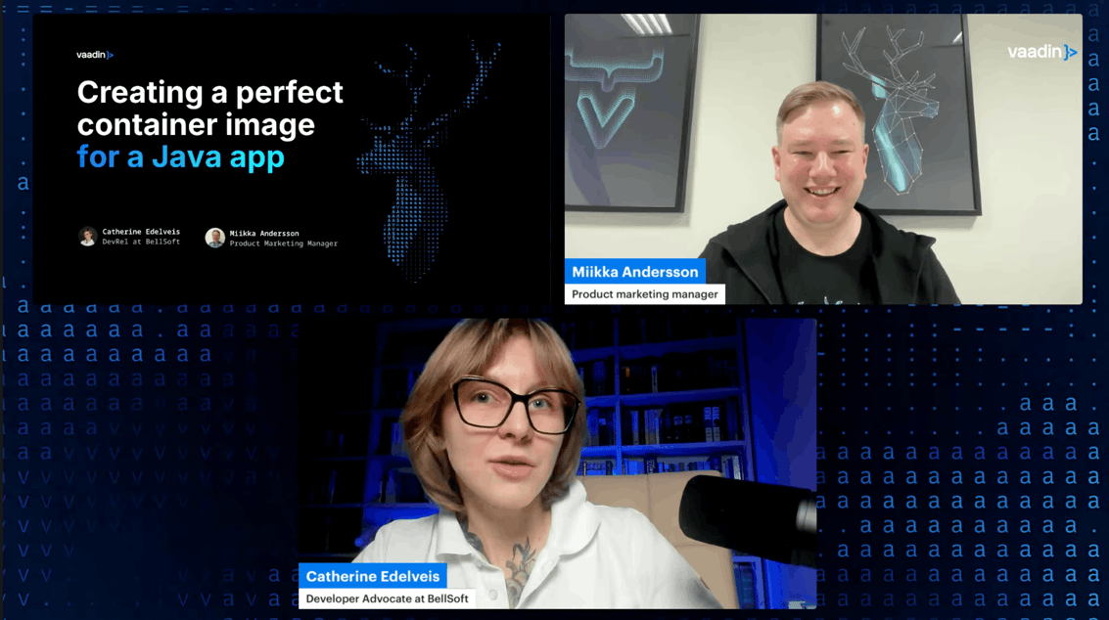
Task: Click the vaadin logo on Miikka's video
Action: pyautogui.click(x=1041, y=52)
